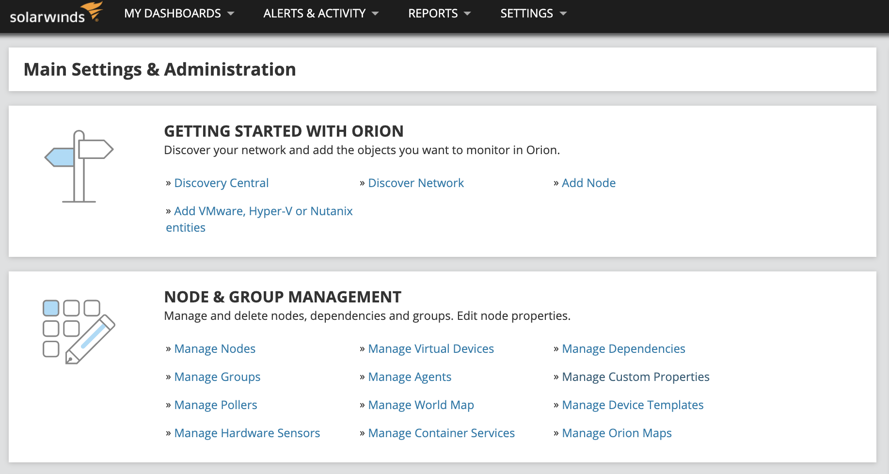Click the 'Discover your network' description text
889x474 pixels.
(x=362, y=150)
